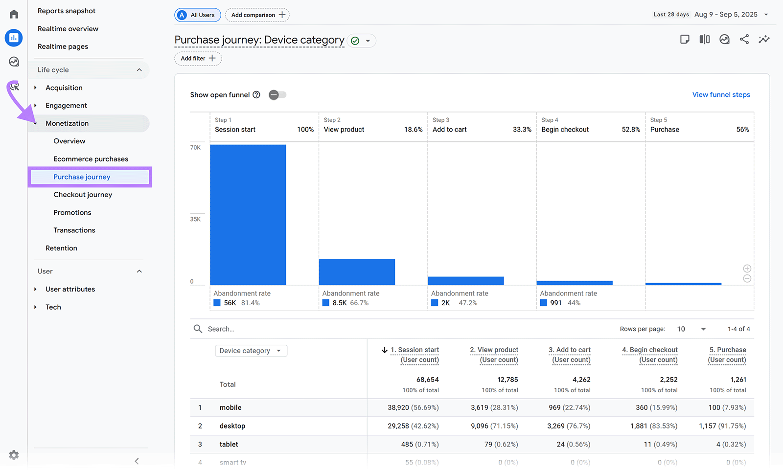Open the Ecommerce purchases report
The height and width of the screenshot is (471, 783).
[x=91, y=158]
